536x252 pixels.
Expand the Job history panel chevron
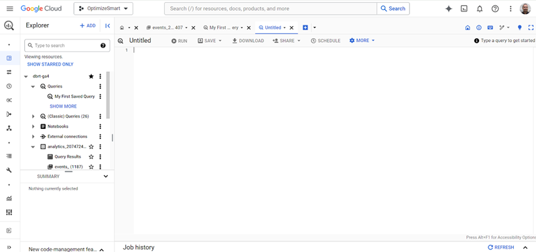tap(525, 247)
